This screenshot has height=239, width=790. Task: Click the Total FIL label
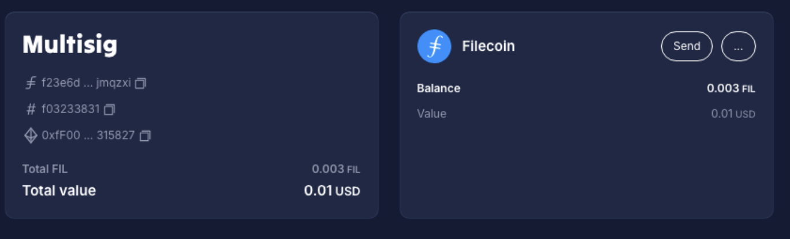45,169
